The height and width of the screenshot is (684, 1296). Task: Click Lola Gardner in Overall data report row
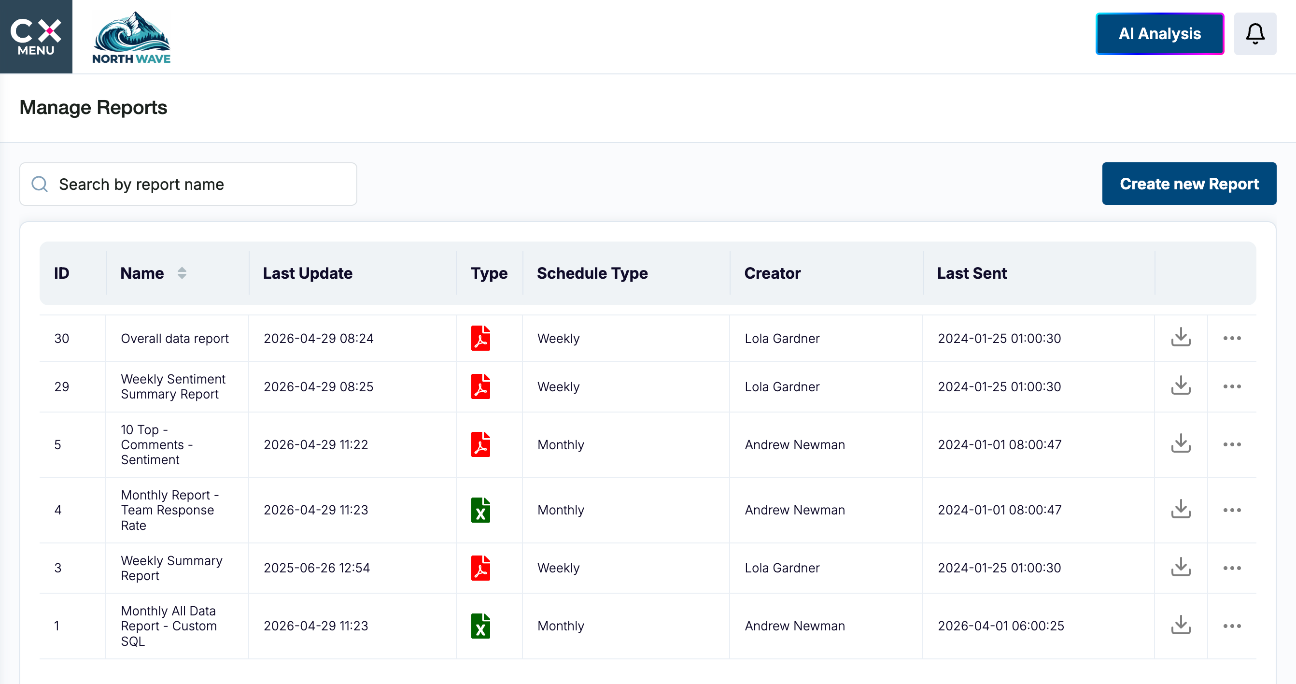click(782, 338)
